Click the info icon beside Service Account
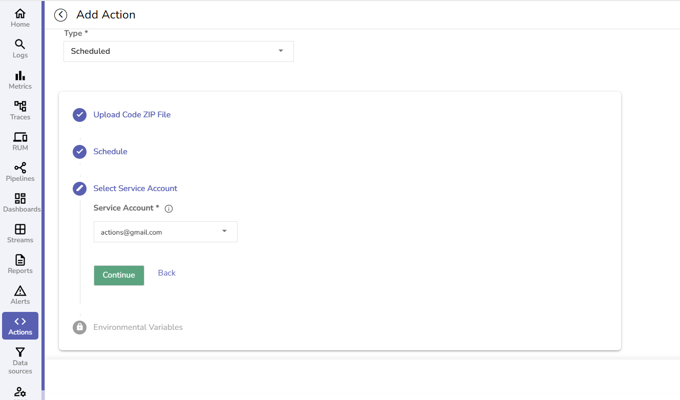This screenshot has width=680, height=400. click(x=168, y=208)
